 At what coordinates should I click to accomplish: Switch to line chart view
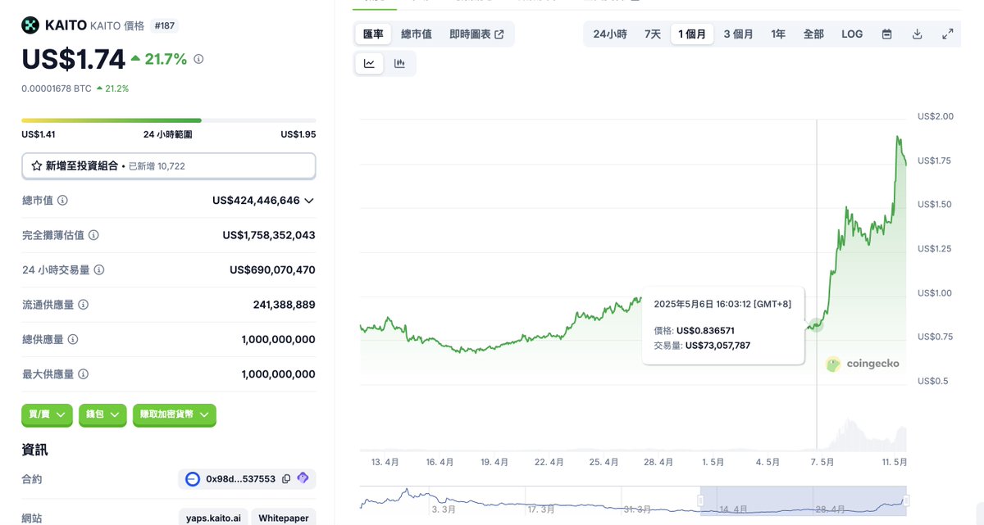click(x=370, y=64)
